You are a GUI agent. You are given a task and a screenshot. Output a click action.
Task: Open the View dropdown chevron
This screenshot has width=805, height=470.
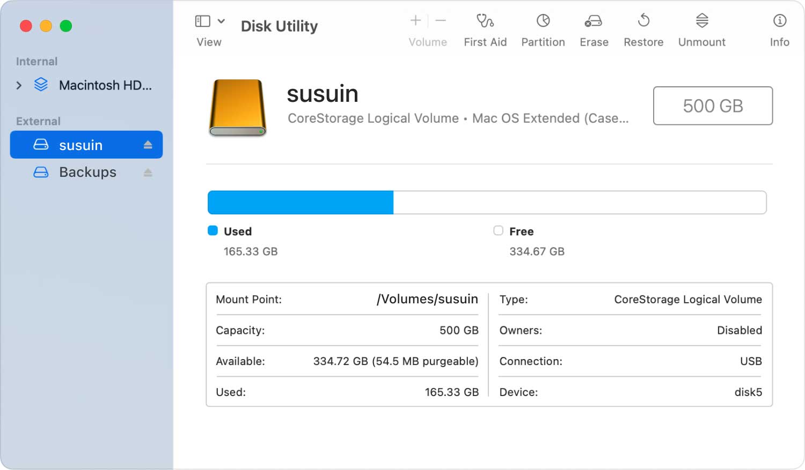[221, 21]
